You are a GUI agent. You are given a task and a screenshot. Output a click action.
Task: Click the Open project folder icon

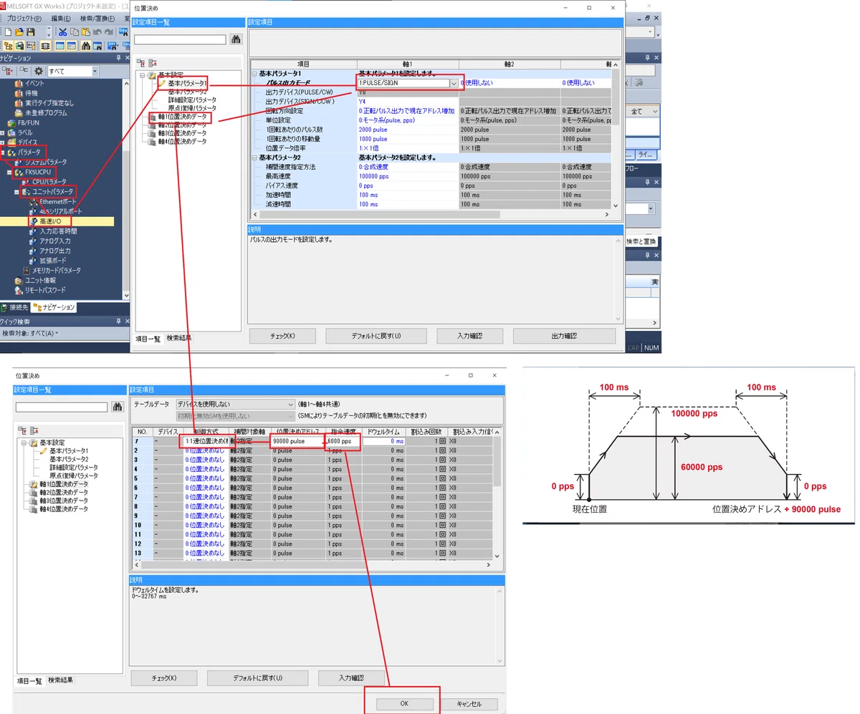point(19,32)
